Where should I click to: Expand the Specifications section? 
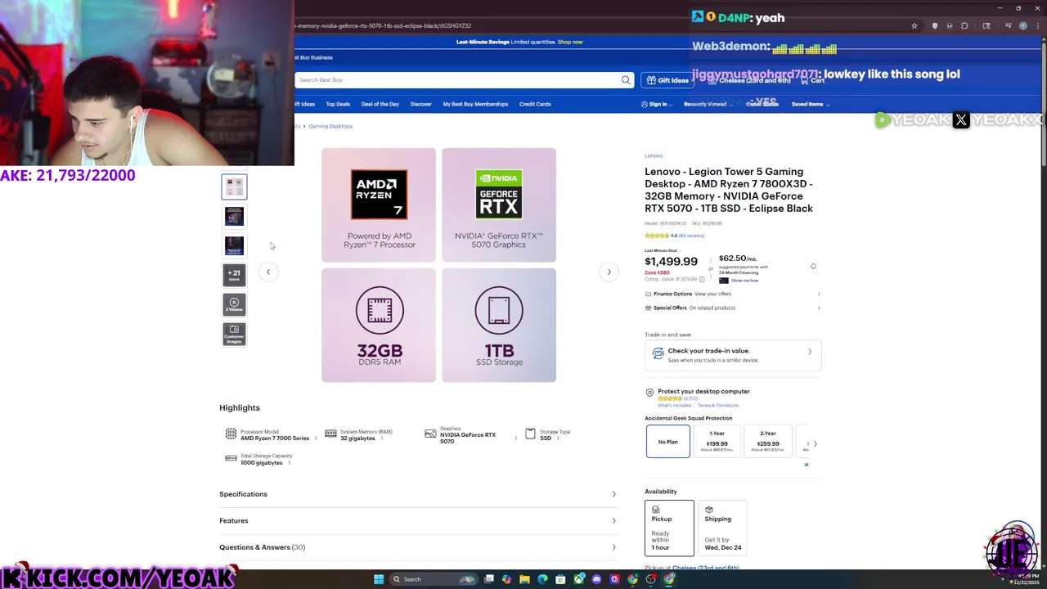click(x=418, y=494)
